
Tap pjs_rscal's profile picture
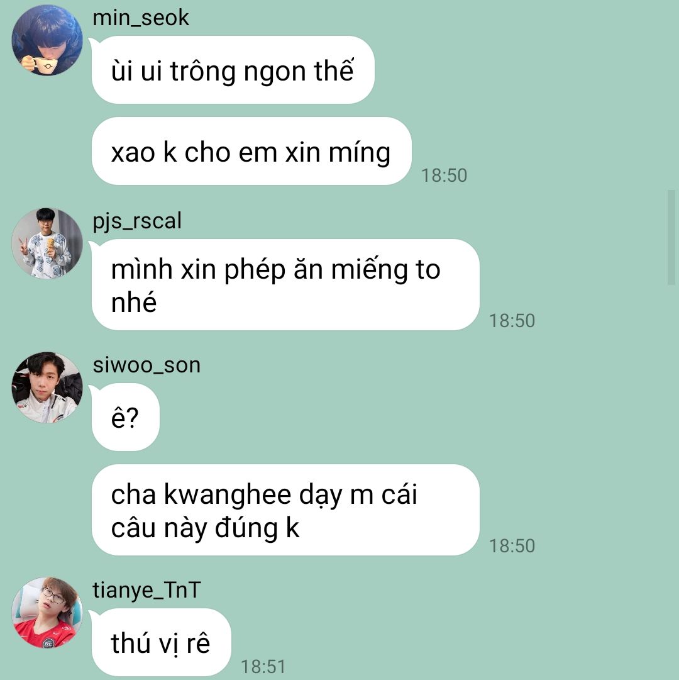pos(47,243)
